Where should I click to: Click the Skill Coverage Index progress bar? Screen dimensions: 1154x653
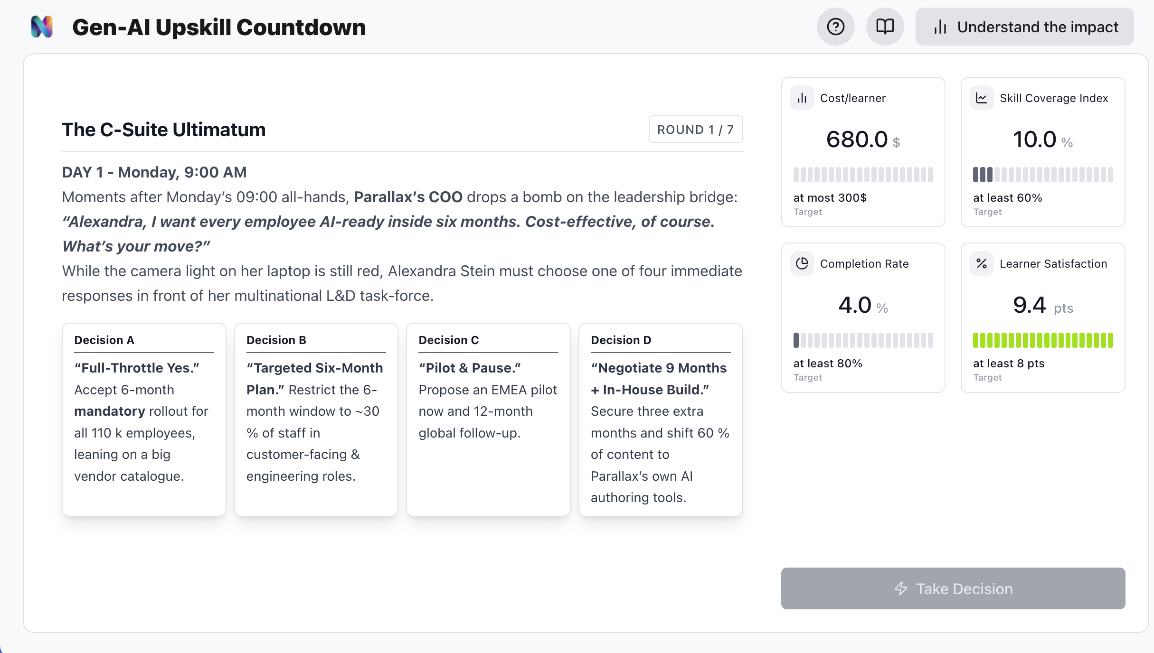(1043, 175)
